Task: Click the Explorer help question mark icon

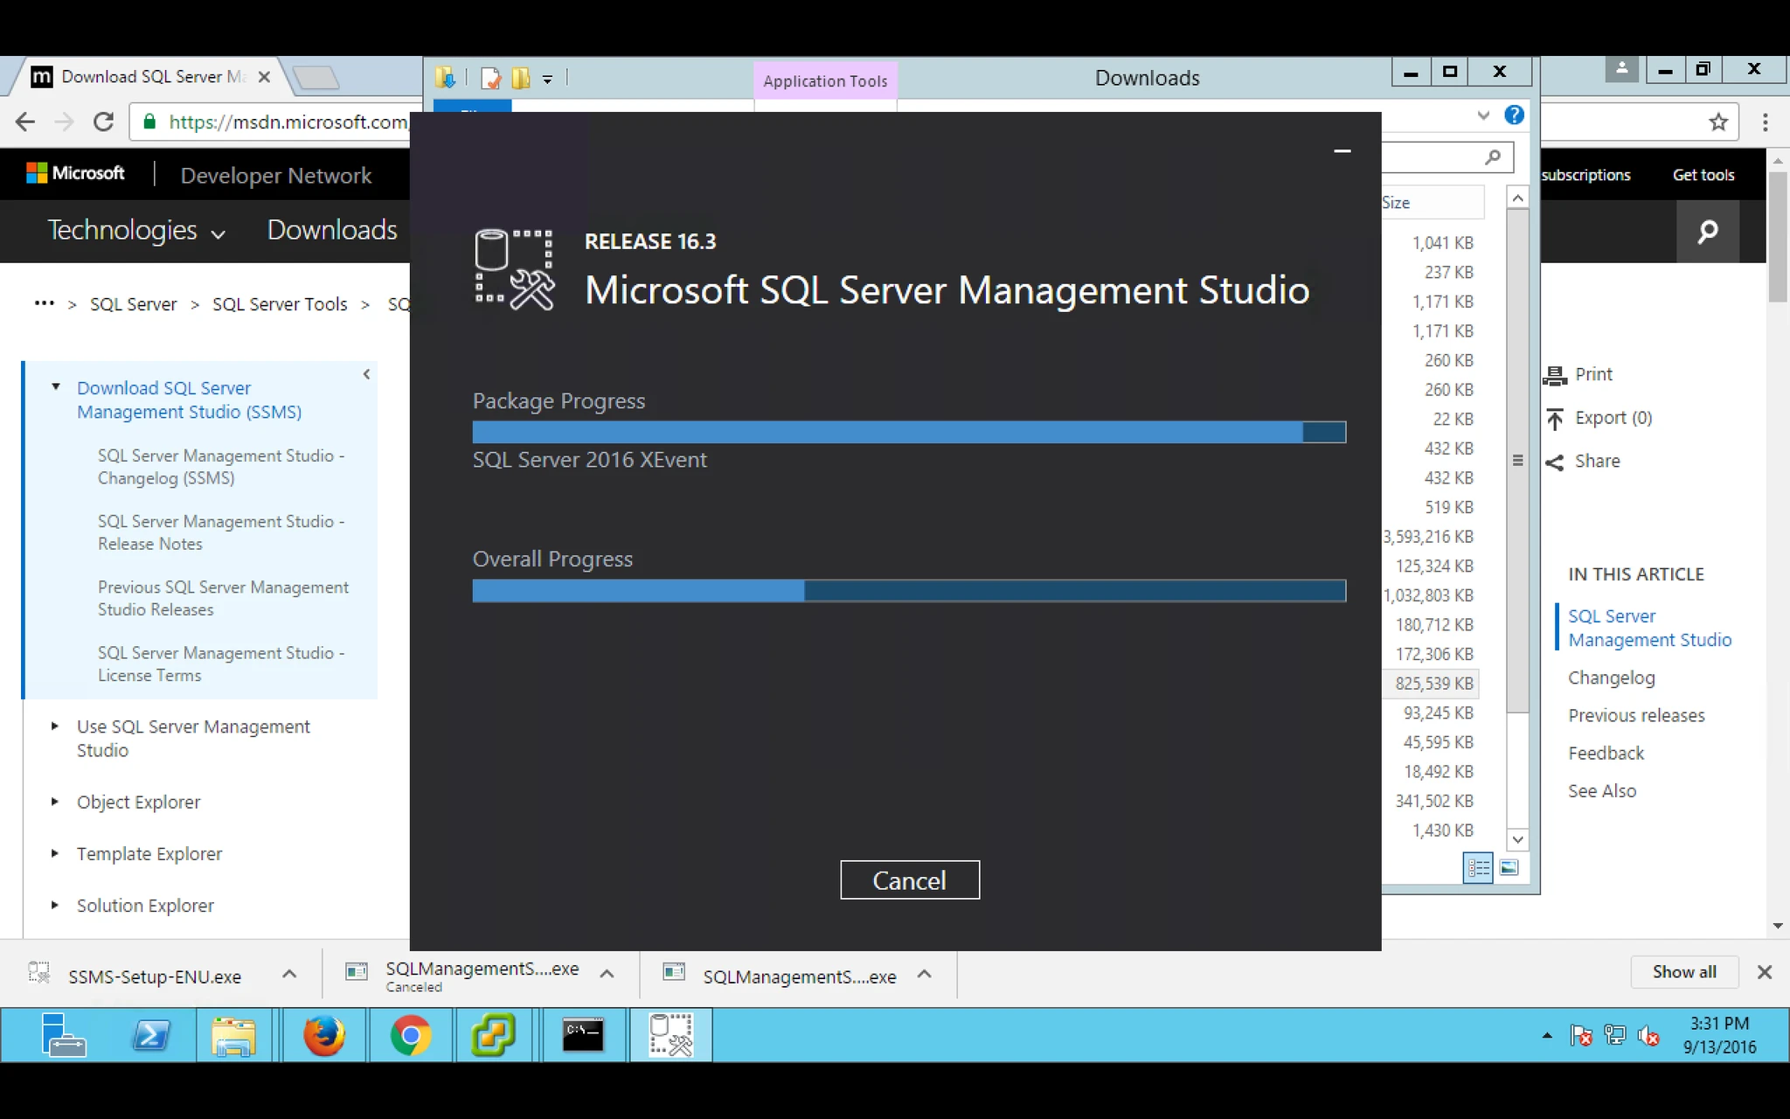Action: click(1514, 115)
